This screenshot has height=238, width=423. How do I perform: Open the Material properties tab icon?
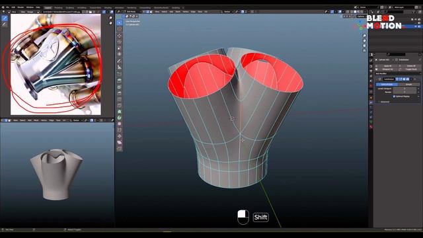[x=371, y=126]
